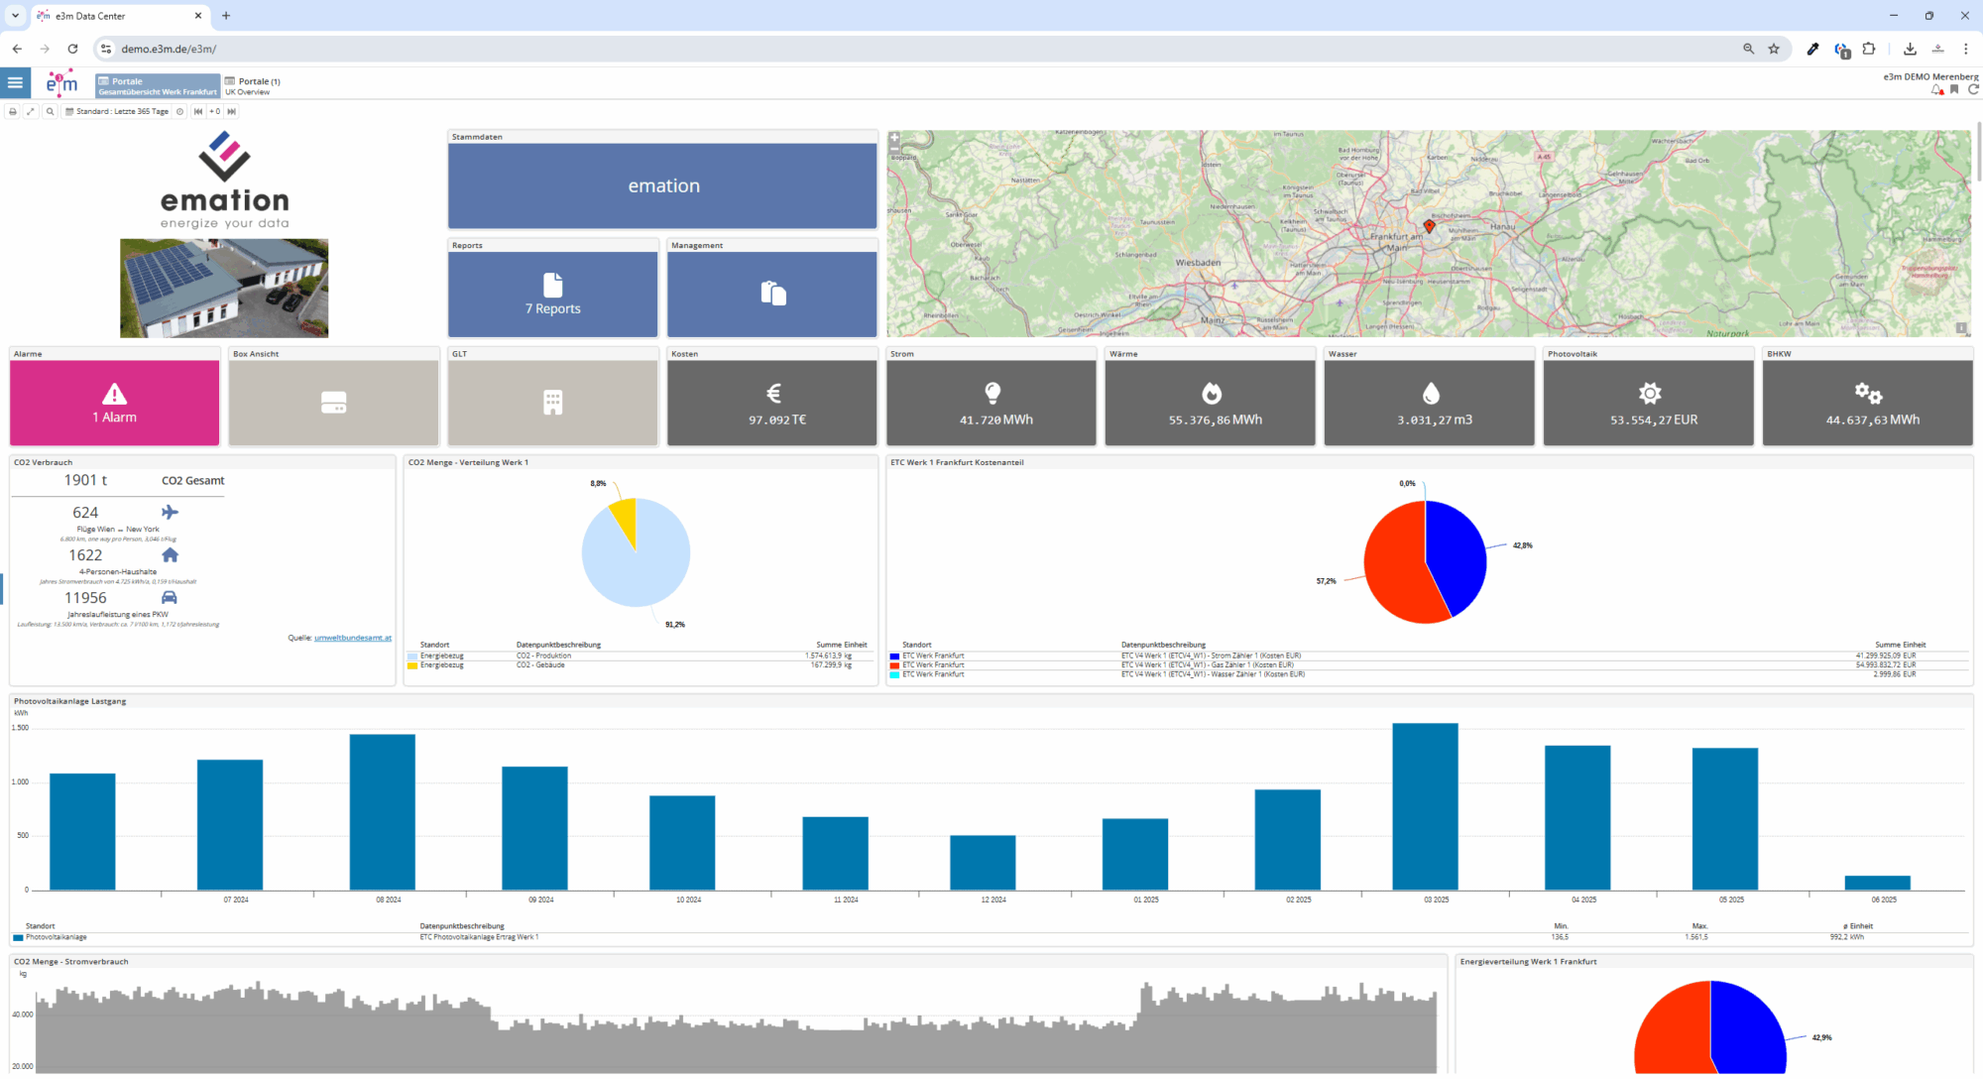Click the app refresh icon under user name
Screen dimensions: 1983x1079
point(1973,89)
